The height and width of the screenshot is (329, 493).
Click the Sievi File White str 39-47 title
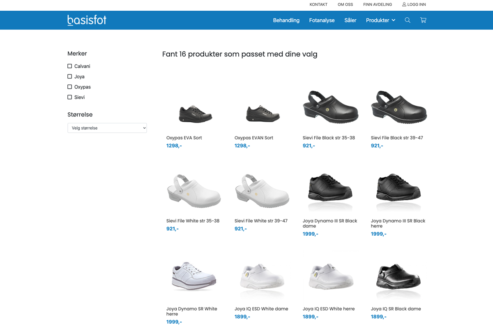tap(261, 221)
